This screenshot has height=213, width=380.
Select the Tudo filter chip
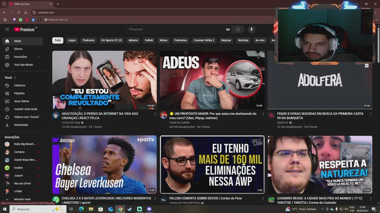58,40
